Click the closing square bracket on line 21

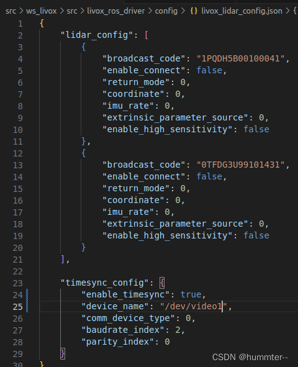pyautogui.click(x=63, y=259)
